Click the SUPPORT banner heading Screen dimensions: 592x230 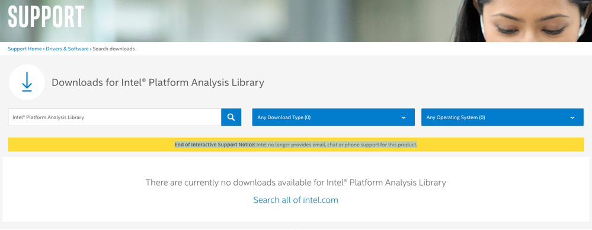click(46, 16)
